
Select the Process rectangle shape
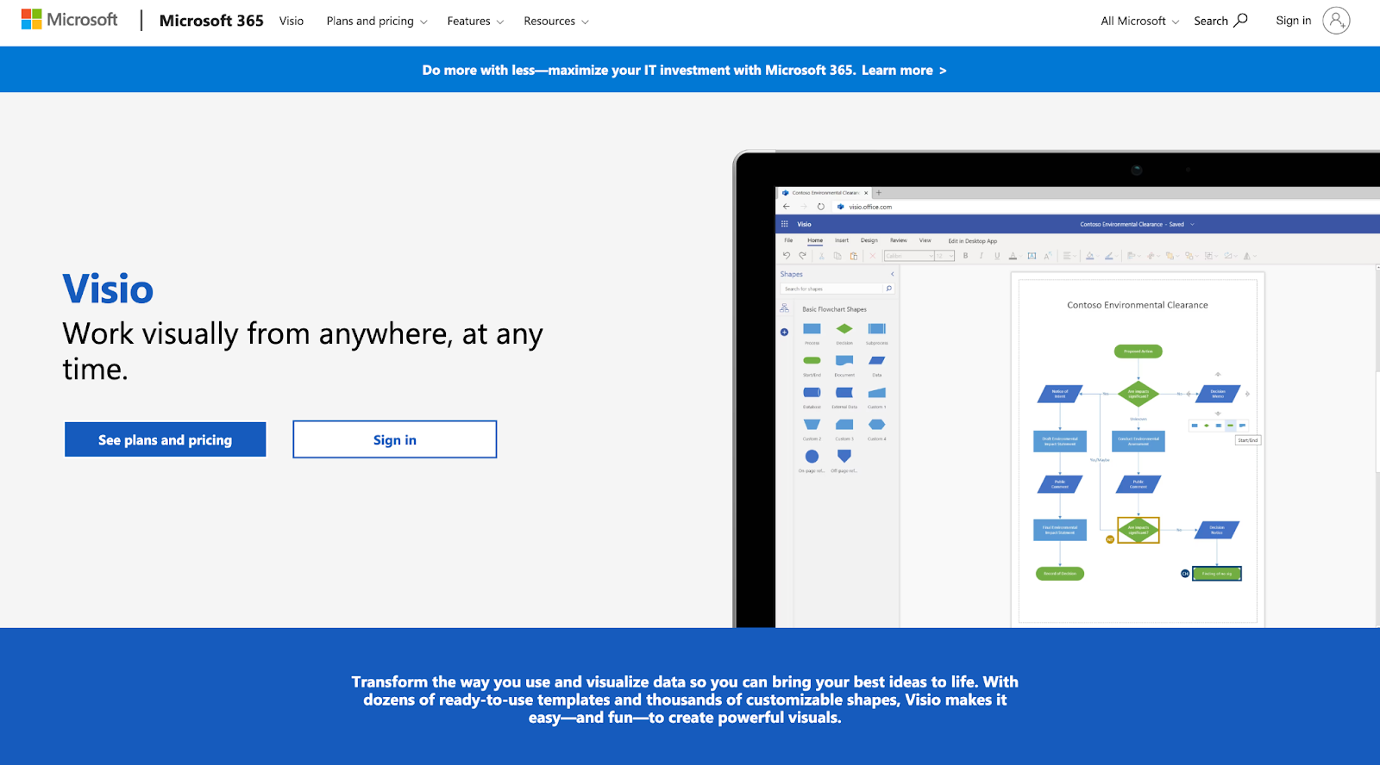[812, 329]
